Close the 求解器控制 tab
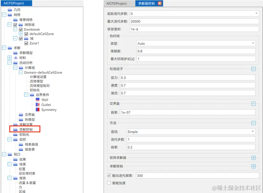Screen dimensions: 263x193 (x=160, y=3)
